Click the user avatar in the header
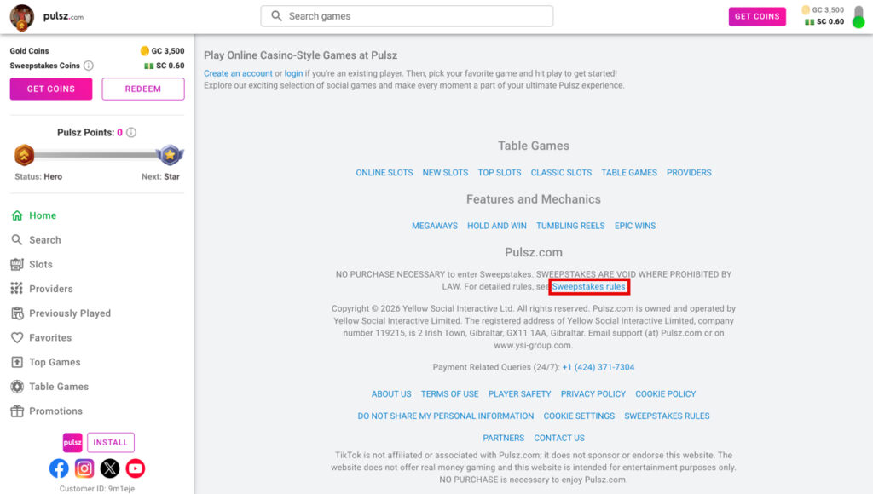 21,17
